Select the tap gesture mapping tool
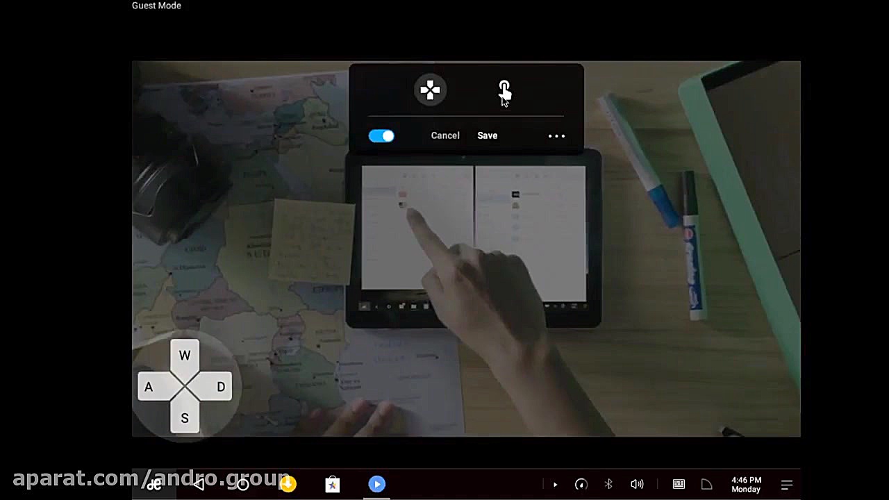 click(x=504, y=90)
